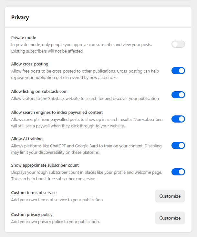Click the ChatGPT and Google Bard description
The height and width of the screenshot is (237, 197).
pos(86,149)
